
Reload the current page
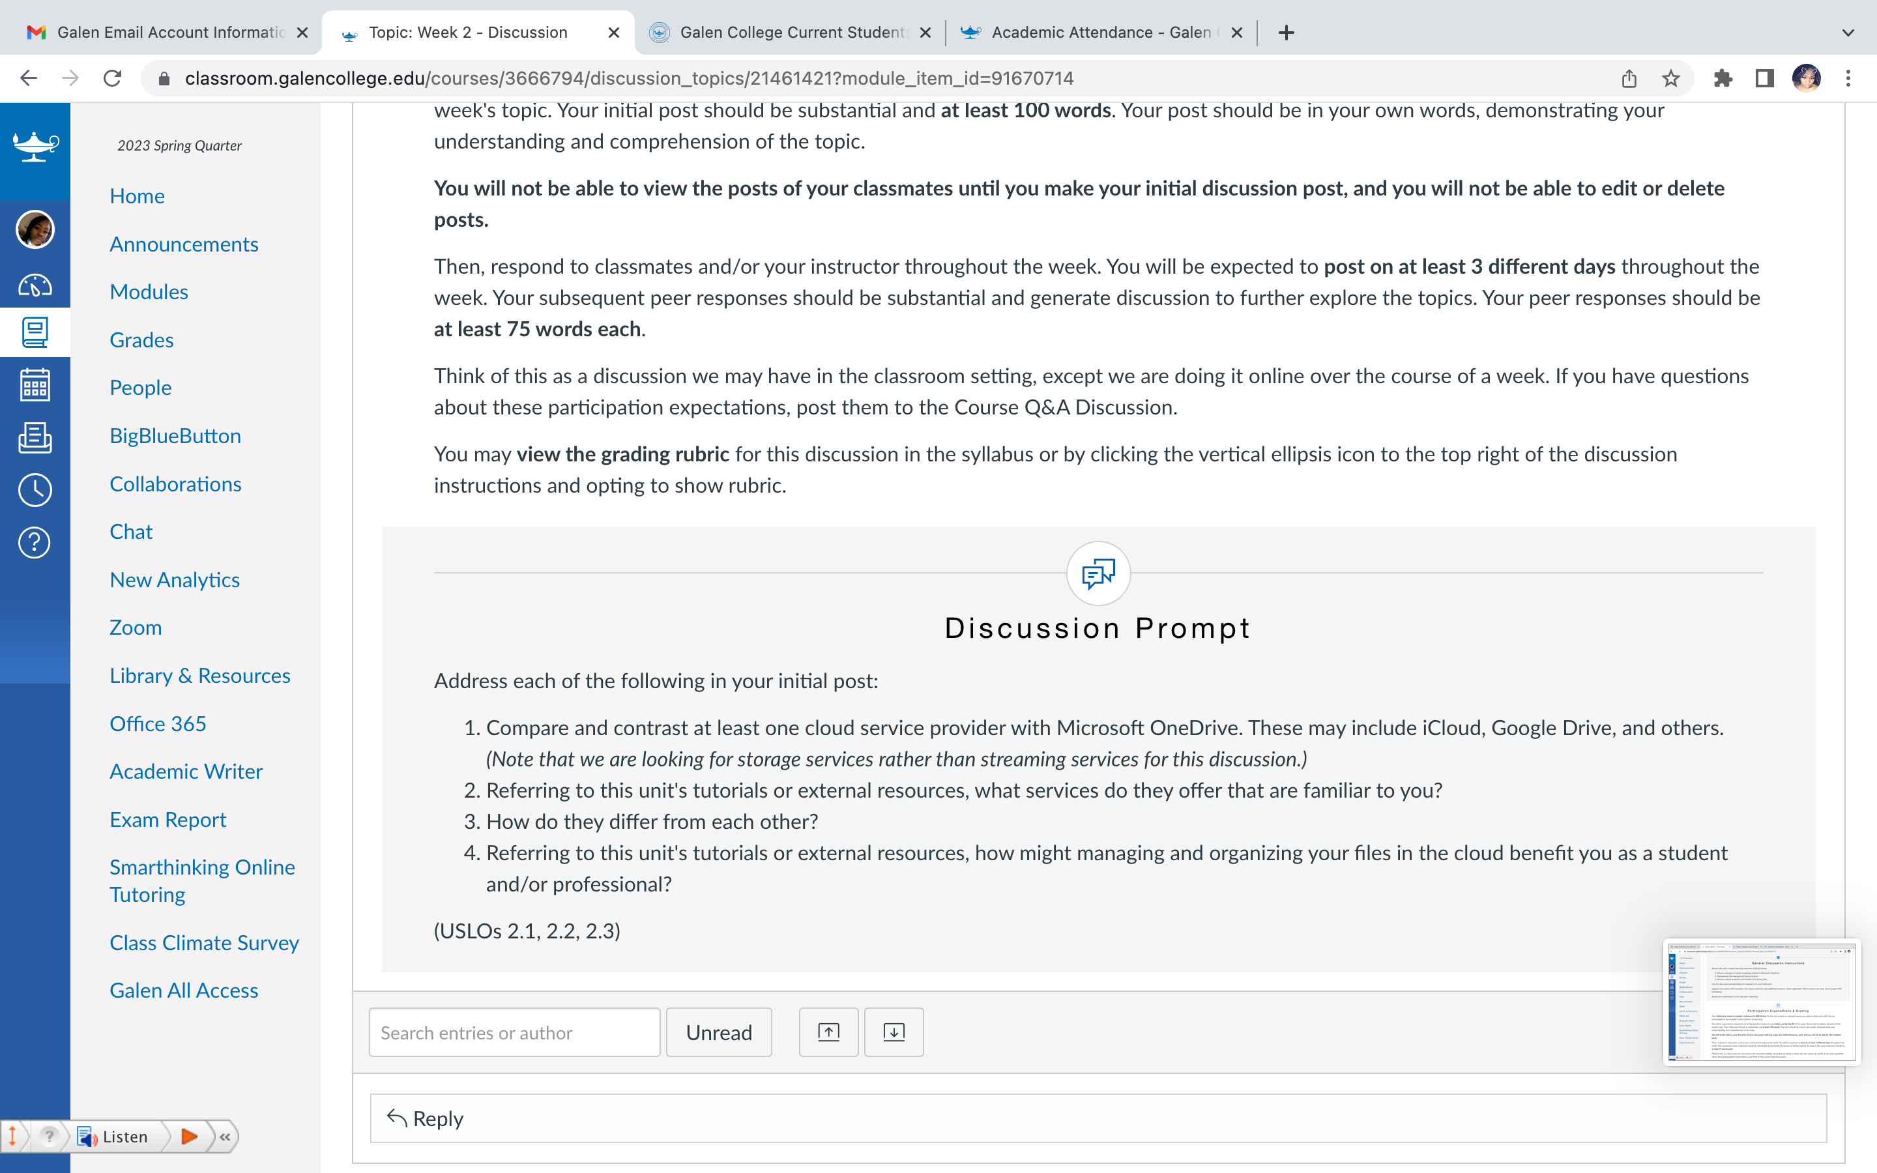113,78
